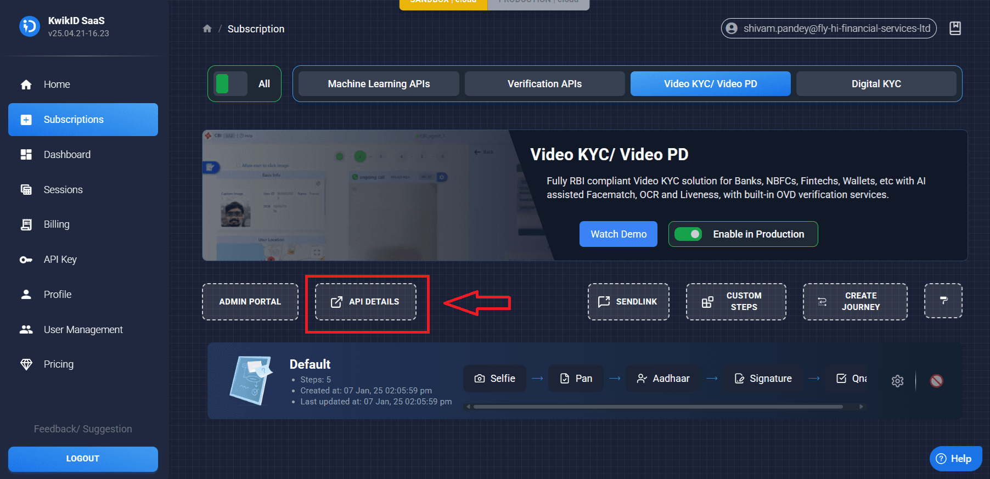Open Feedback/ Suggestion link

coord(83,429)
